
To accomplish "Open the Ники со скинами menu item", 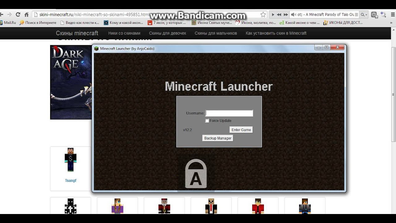I will (x=124, y=33).
